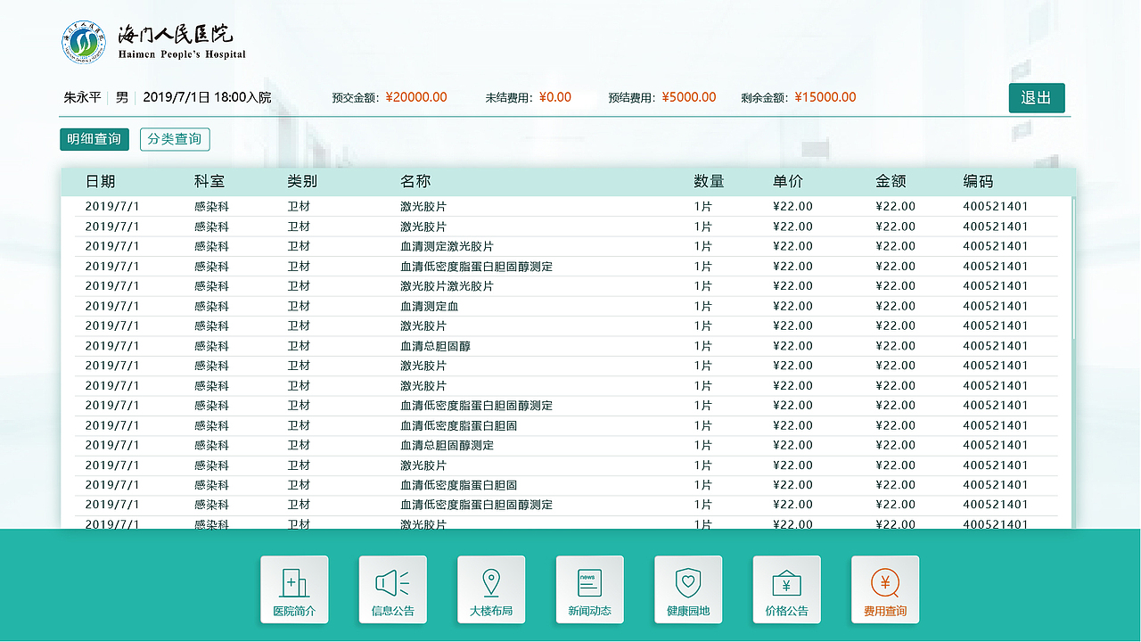Screen dimensions: 1141x642
Task: Open the 健康园地 health garden icon
Action: click(688, 589)
